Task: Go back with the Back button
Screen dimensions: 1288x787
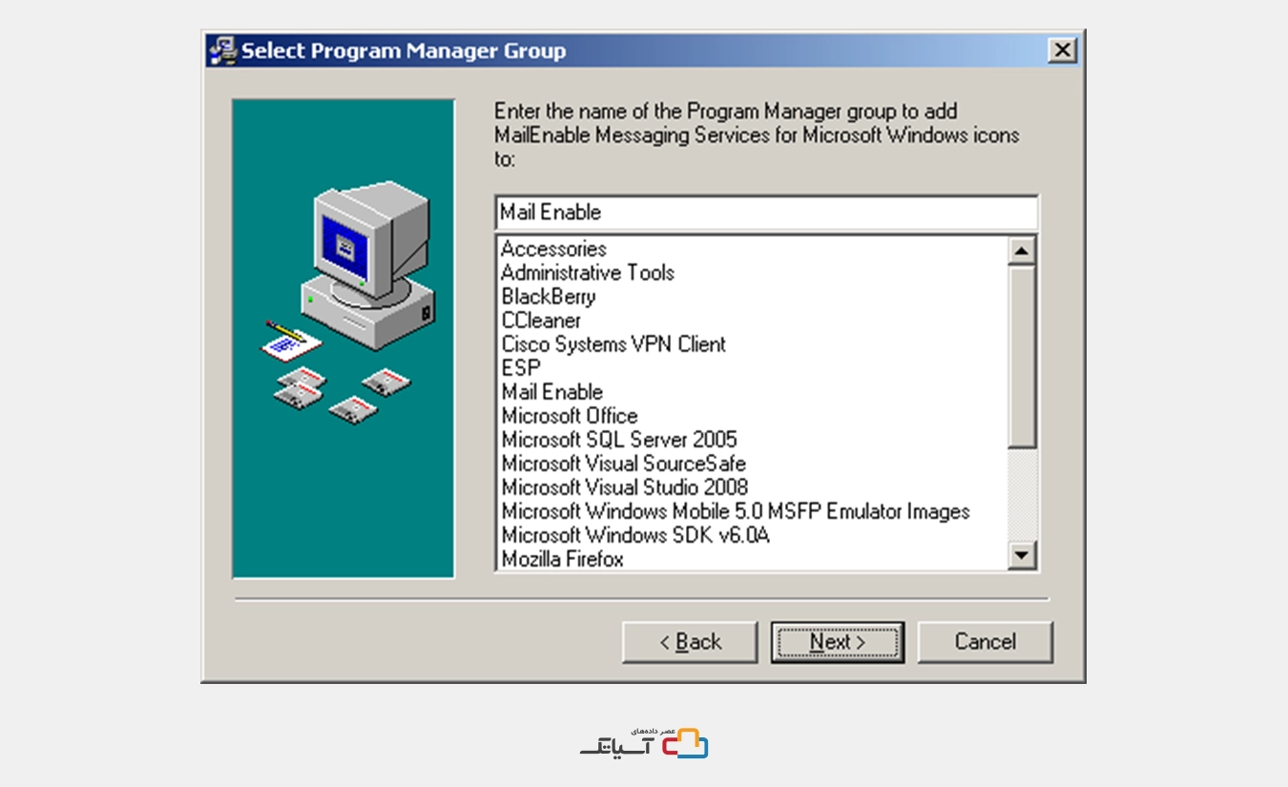Action: pos(690,642)
